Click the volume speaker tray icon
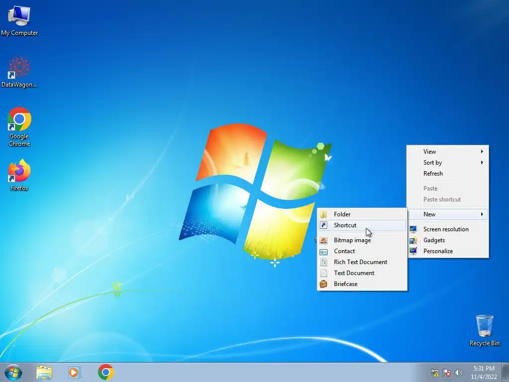This screenshot has width=509, height=382. point(459,373)
